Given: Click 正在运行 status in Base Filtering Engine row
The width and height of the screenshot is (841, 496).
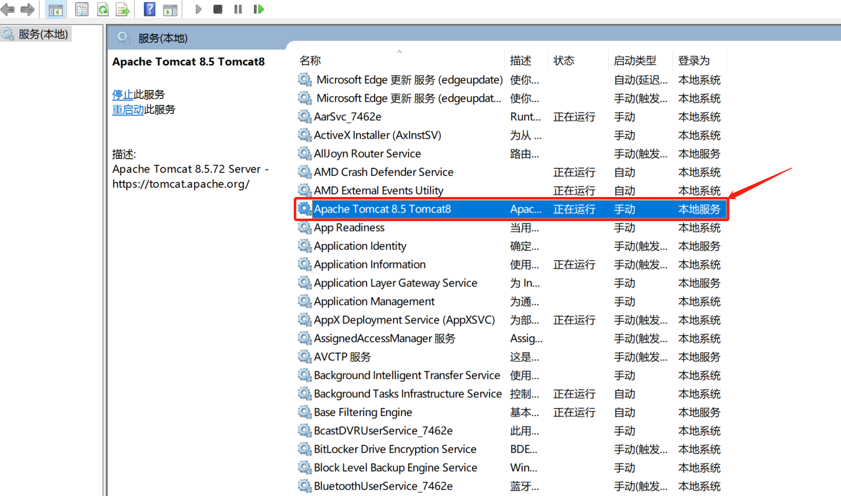Looking at the screenshot, I should point(574,412).
